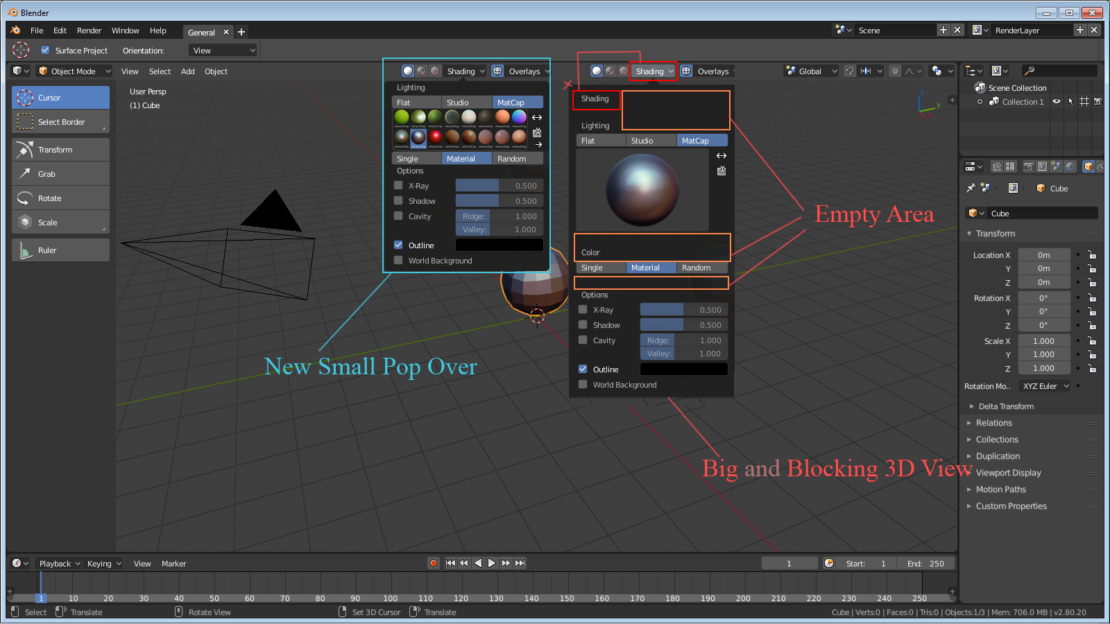Activate the Scale tool
Viewport: 1110px width, 624px height.
60,223
